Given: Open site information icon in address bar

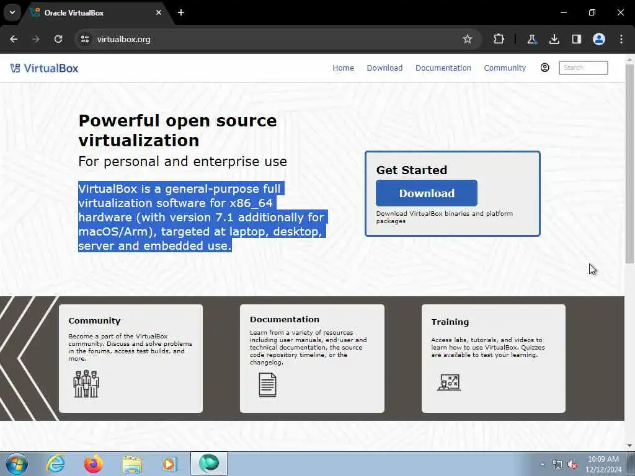Looking at the screenshot, I should pyautogui.click(x=84, y=39).
